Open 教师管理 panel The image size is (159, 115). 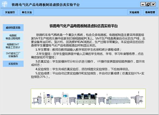150,12
